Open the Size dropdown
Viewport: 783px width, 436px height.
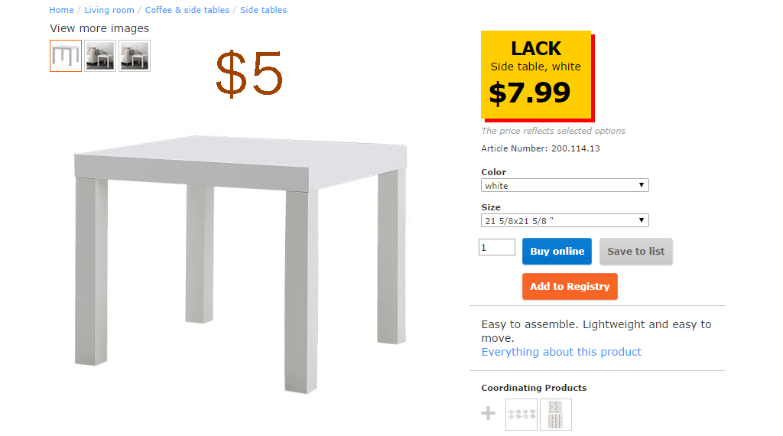pos(565,221)
